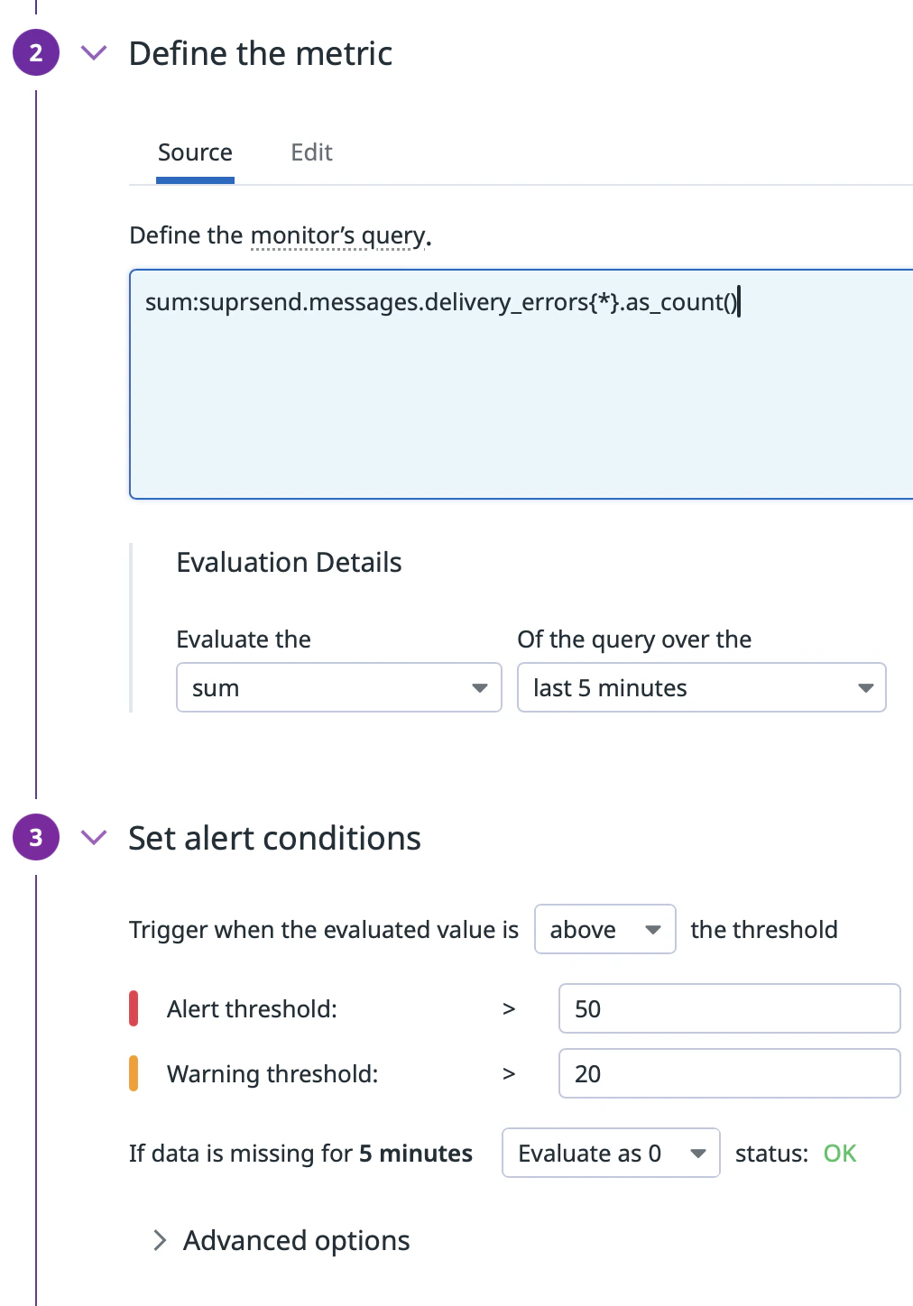This screenshot has height=1306, width=913.
Task: Open the above threshold comparison dropdown
Action: 604,929
